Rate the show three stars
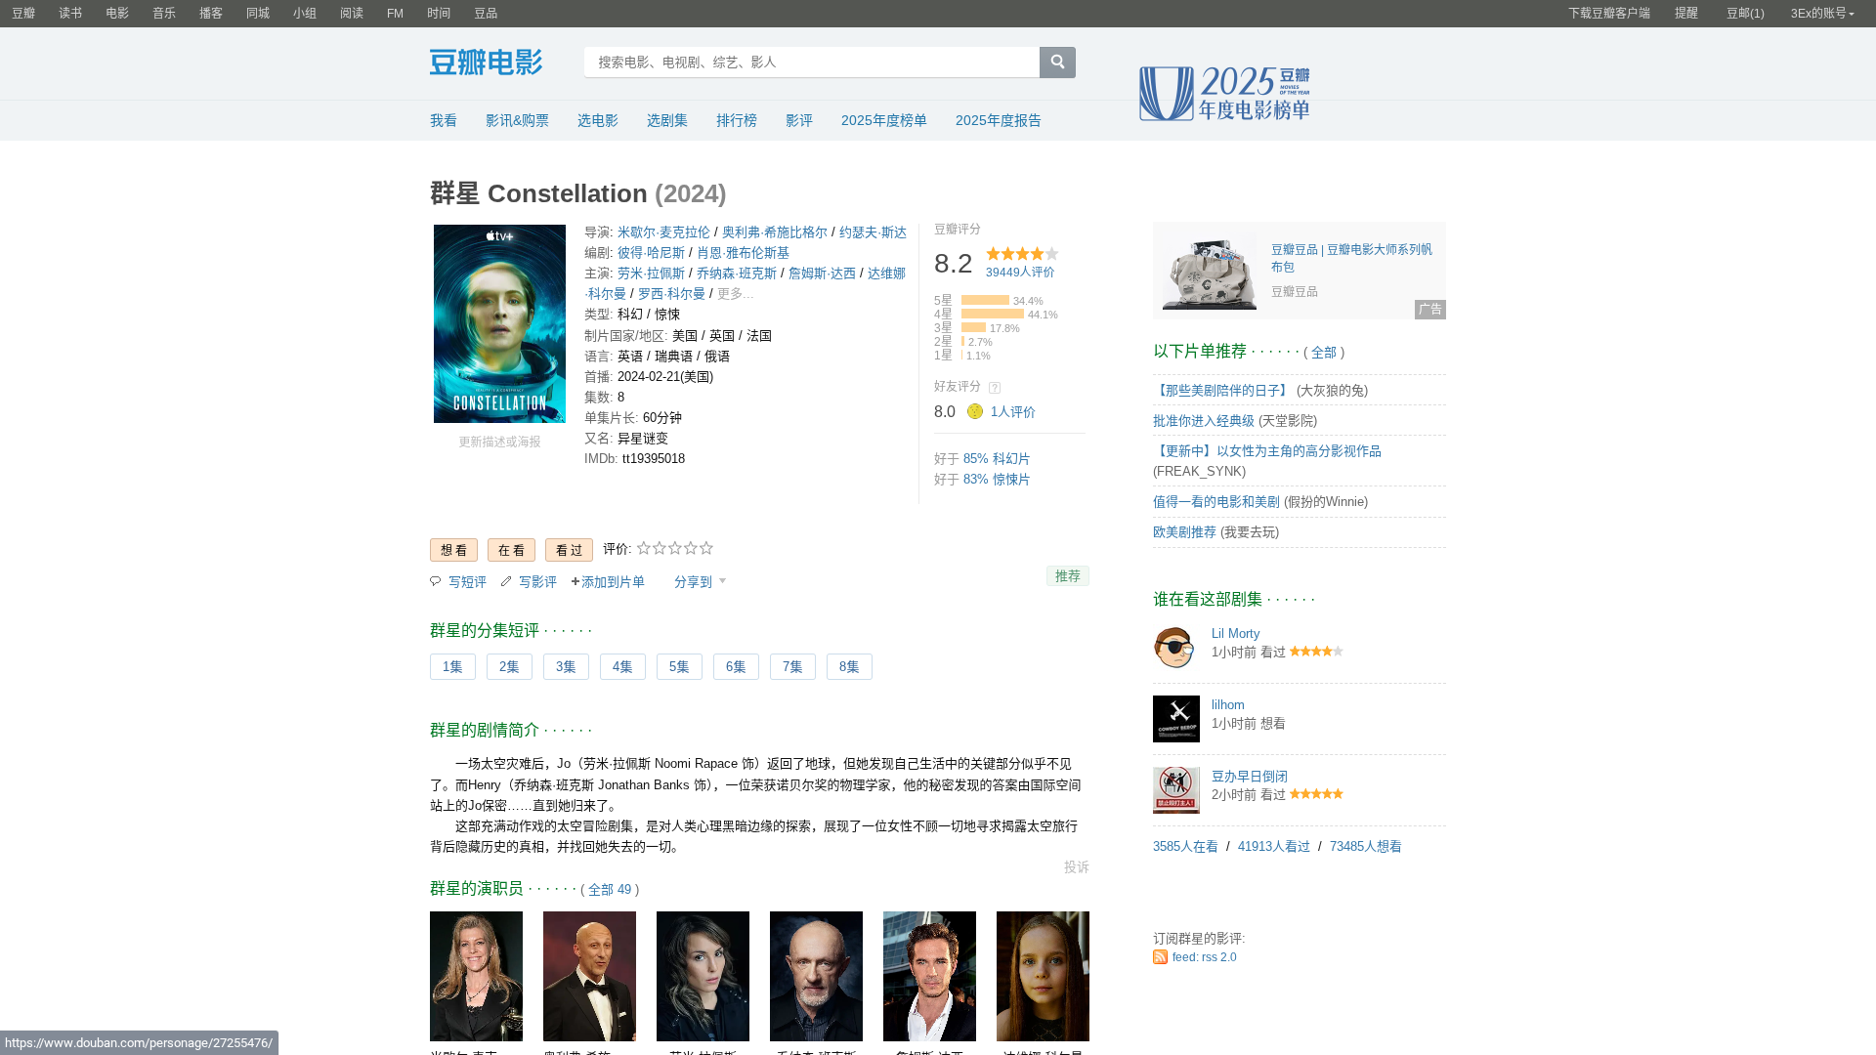Viewport: 1876px width, 1055px height. tap(675, 548)
